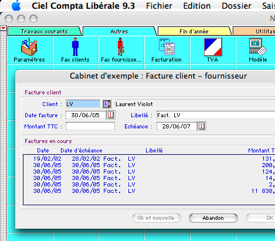Select invoice row with amount 14
This screenshot has height=241, width=275.
pyautogui.click(x=149, y=178)
